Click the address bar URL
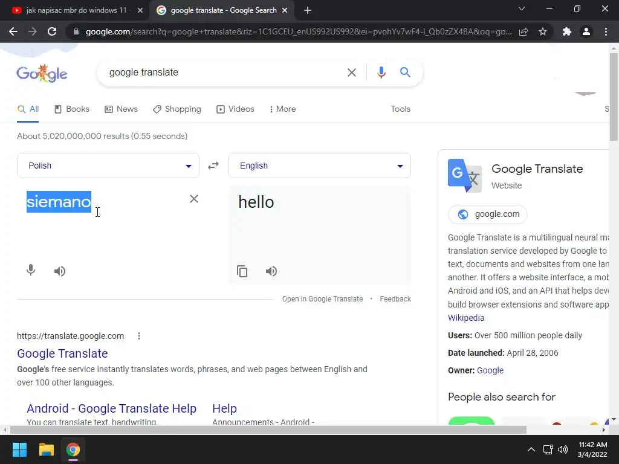Screen dimensions: 619x464 [299, 31]
